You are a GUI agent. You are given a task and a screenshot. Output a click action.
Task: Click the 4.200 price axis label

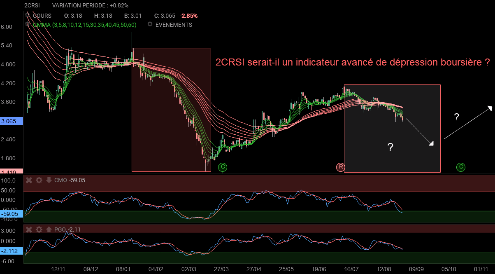(9, 83)
